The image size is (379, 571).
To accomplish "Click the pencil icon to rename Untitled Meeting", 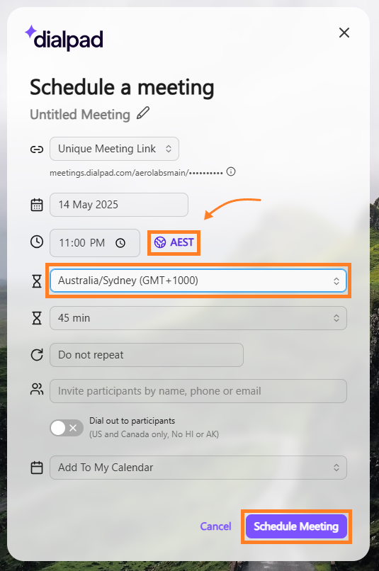I will 143,113.
